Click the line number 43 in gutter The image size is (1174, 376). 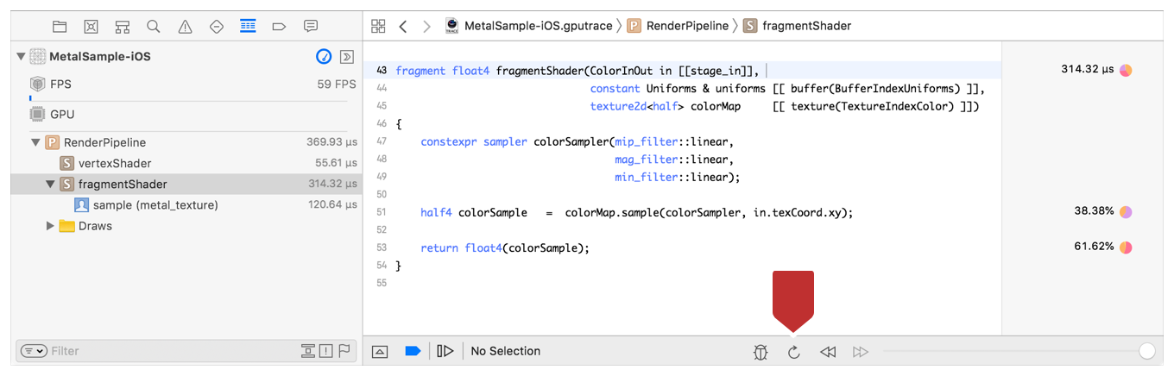click(382, 71)
